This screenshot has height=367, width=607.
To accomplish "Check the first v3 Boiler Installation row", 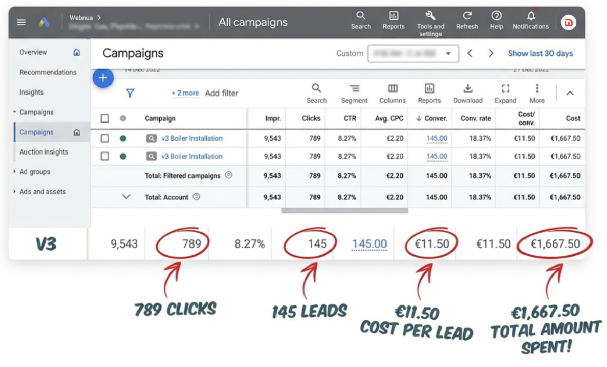I will pyautogui.click(x=105, y=138).
